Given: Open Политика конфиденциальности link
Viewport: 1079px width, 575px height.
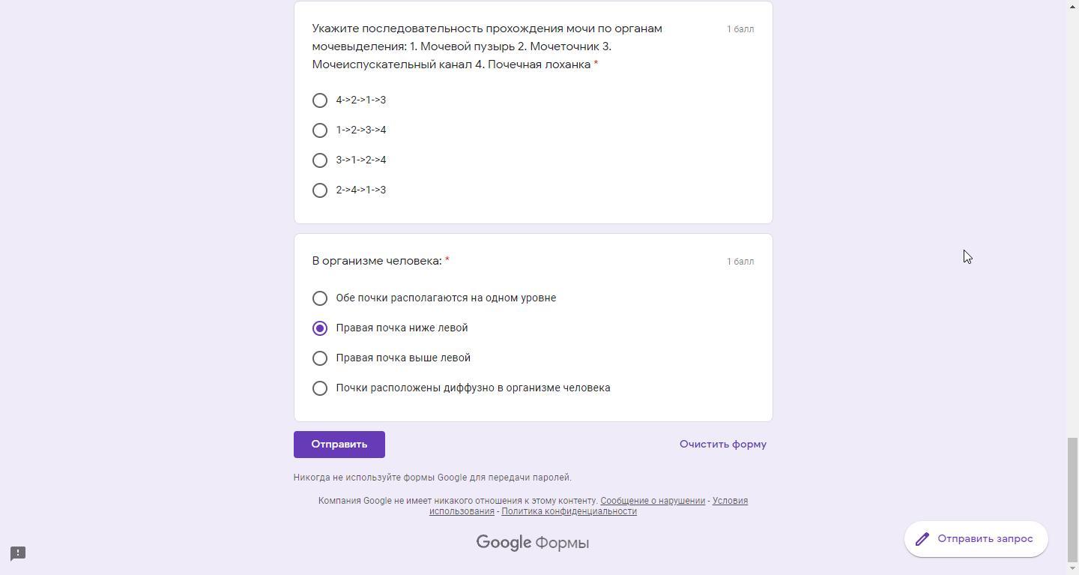Looking at the screenshot, I should (569, 511).
